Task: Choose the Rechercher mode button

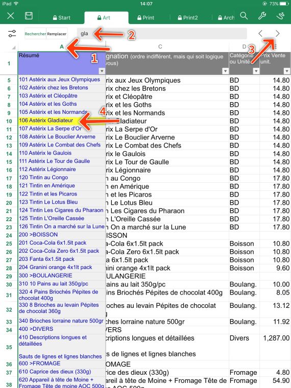Action: pos(35,34)
